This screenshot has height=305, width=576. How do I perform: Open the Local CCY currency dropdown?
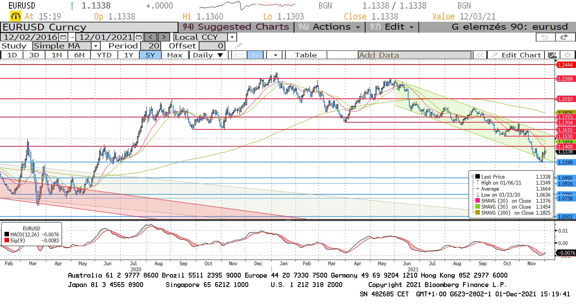232,37
